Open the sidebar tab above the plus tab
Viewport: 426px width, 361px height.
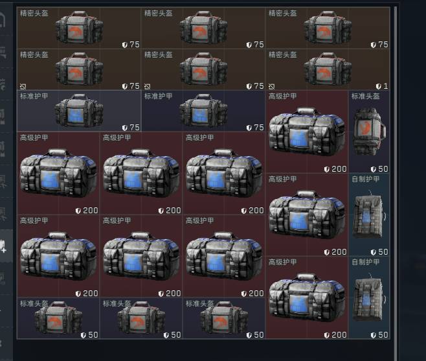coord(5,213)
